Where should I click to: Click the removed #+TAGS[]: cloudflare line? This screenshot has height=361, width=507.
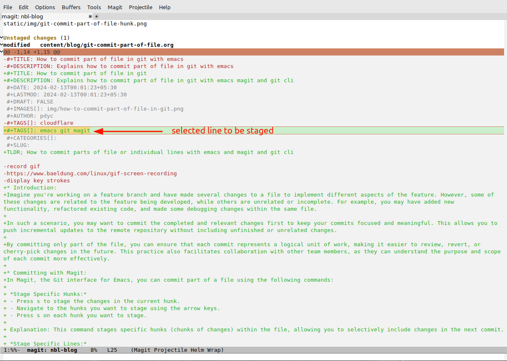(x=38, y=123)
